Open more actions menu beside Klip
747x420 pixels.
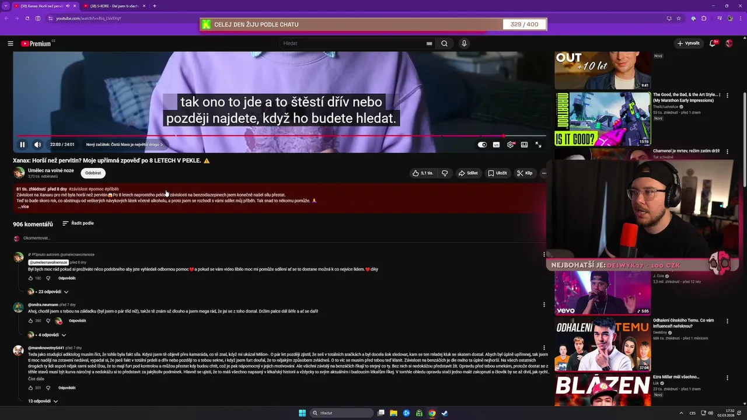[x=544, y=173]
